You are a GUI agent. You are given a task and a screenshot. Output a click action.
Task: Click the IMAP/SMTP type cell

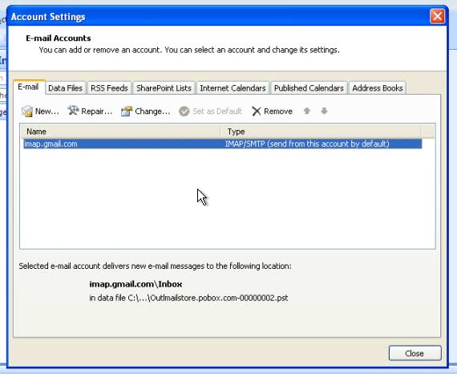pos(307,144)
